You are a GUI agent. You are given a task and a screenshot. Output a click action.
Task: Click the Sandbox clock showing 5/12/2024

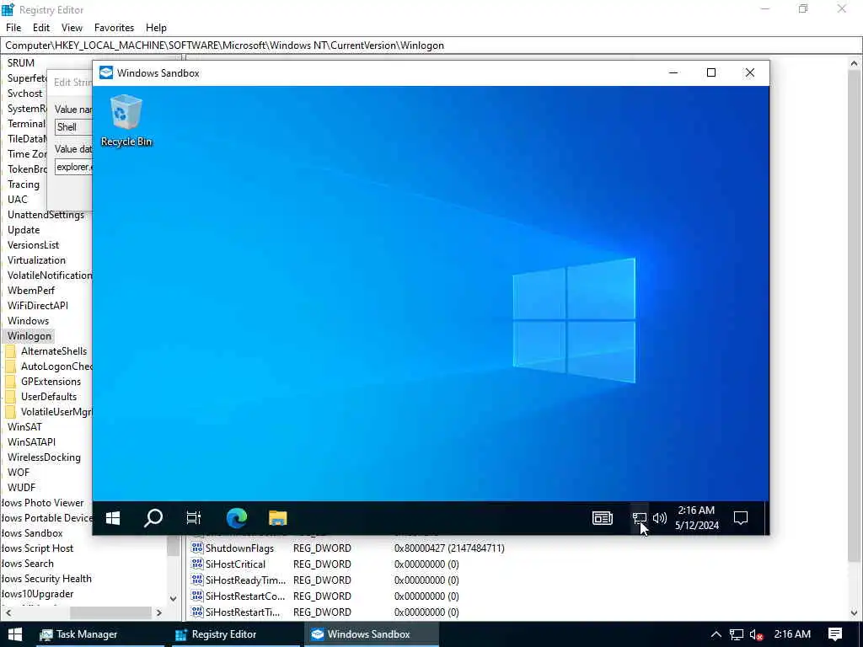click(x=697, y=518)
